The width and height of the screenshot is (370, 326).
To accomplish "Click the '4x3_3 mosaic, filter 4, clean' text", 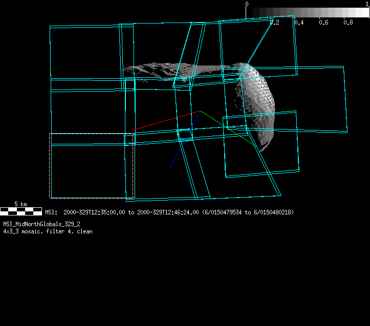I will coord(48,231).
